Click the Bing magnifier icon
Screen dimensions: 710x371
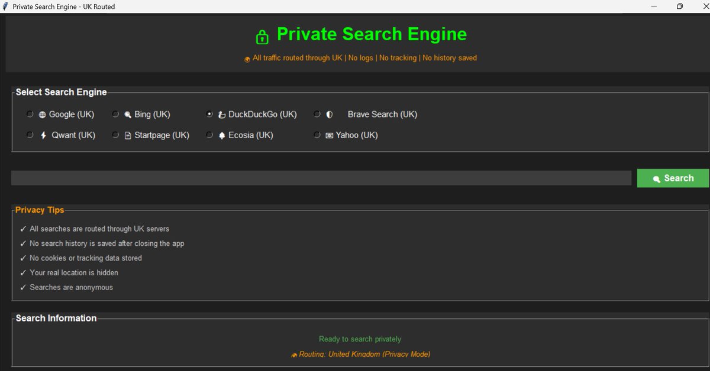click(128, 115)
